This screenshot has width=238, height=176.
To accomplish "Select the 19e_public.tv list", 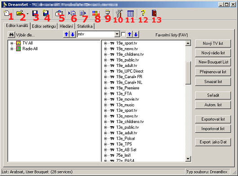I will click(128, 60).
